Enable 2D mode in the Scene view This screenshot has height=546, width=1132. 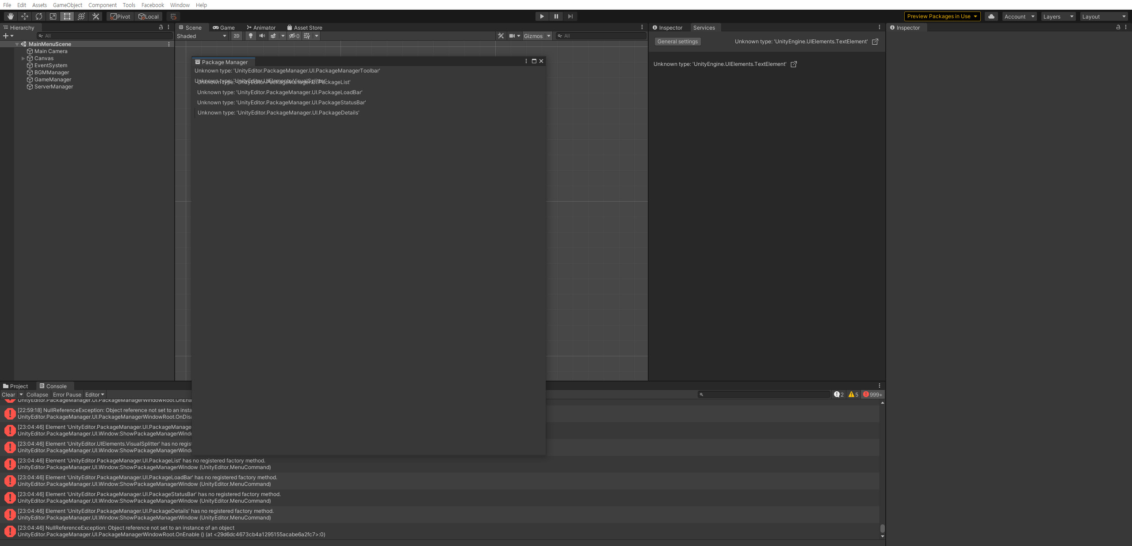(x=236, y=36)
